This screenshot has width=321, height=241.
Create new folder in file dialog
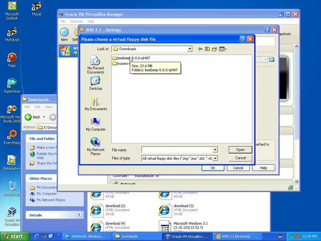point(214,49)
